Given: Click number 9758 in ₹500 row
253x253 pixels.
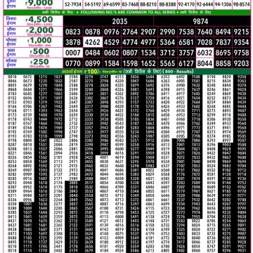Looking at the screenshot, I should click(x=241, y=53).
